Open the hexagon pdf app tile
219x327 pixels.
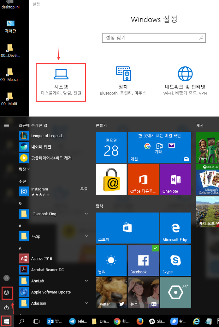pos(175,293)
